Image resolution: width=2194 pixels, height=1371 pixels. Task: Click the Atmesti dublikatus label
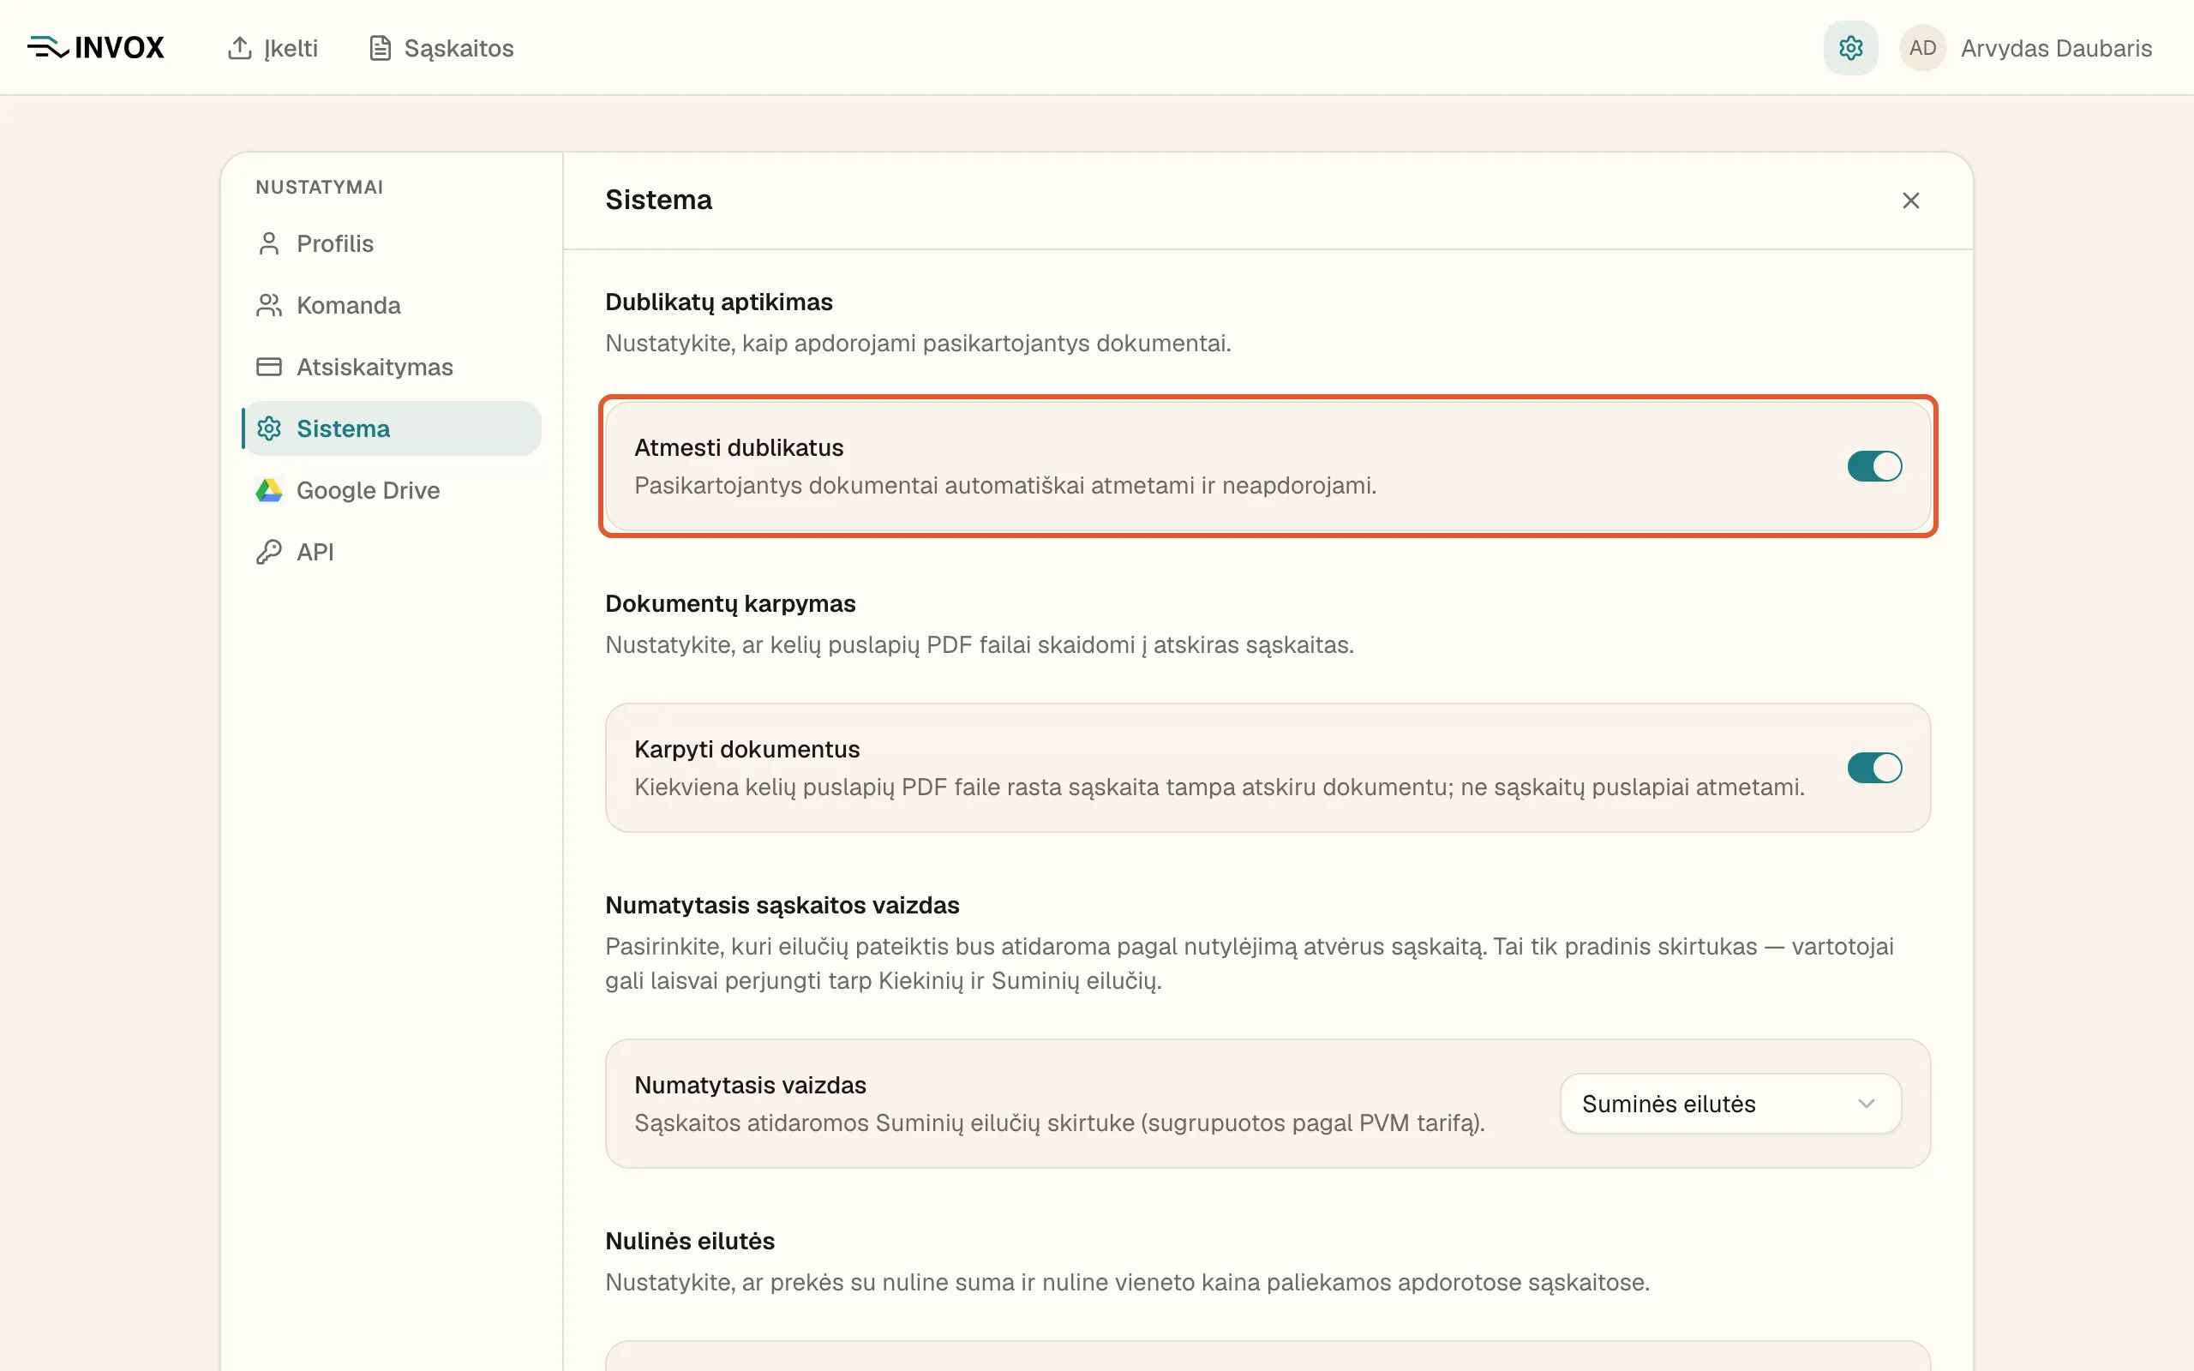[738, 448]
